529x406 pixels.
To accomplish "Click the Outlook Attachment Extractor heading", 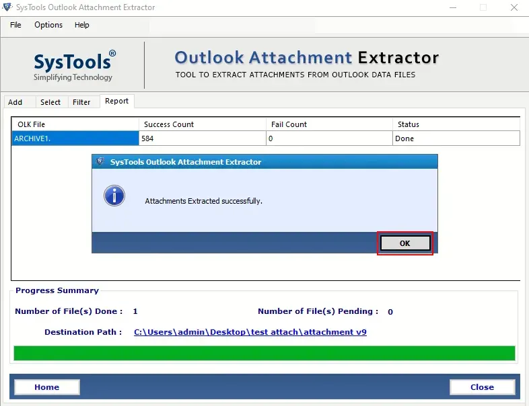I will (307, 58).
